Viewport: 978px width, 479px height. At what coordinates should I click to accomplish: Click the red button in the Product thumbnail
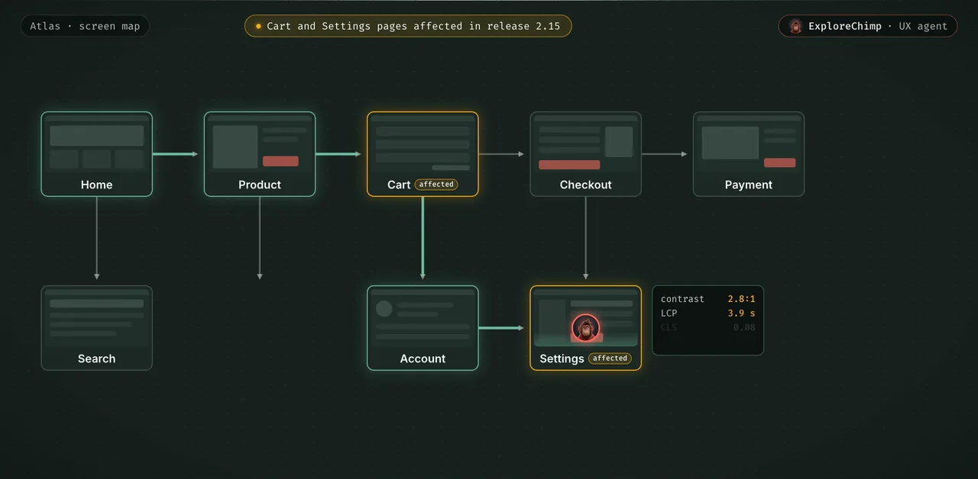[280, 161]
